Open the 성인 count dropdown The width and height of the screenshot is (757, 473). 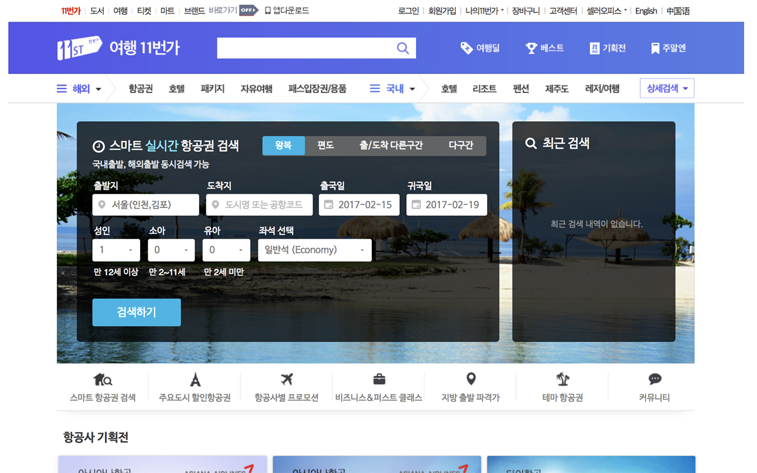point(116,250)
